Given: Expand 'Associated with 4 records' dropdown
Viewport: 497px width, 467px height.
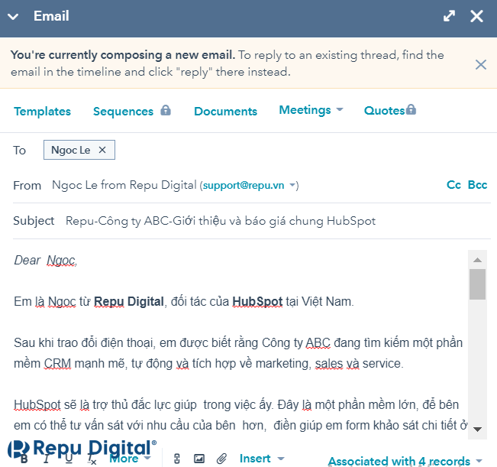Looking at the screenshot, I should pos(405,461).
